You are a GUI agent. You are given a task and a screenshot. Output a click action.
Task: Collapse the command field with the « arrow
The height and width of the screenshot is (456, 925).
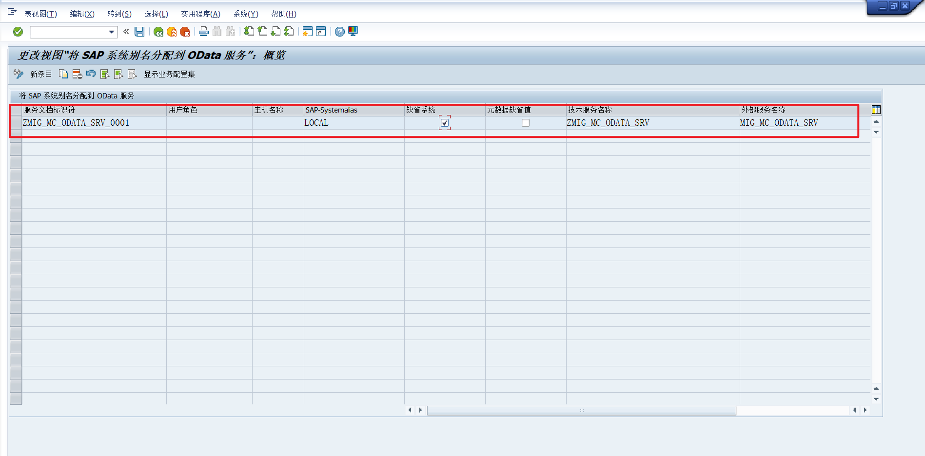coord(126,32)
